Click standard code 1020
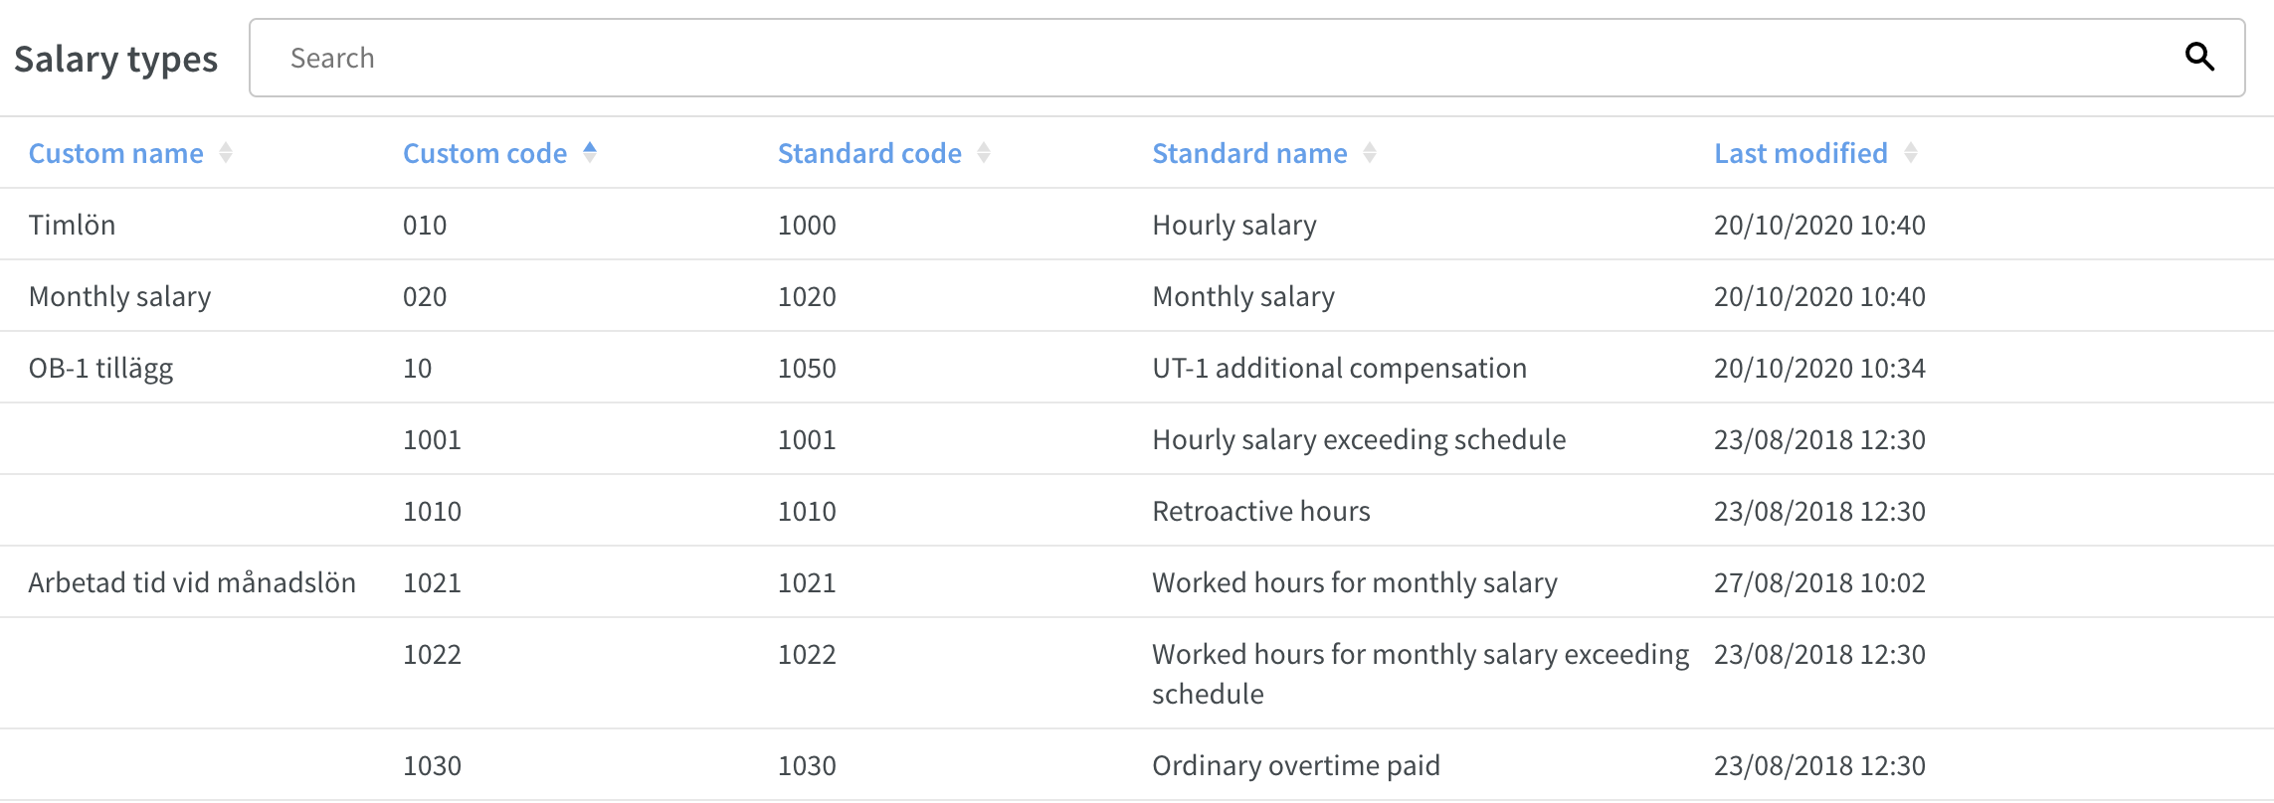Viewport: 2274px width, 803px height. tap(807, 296)
